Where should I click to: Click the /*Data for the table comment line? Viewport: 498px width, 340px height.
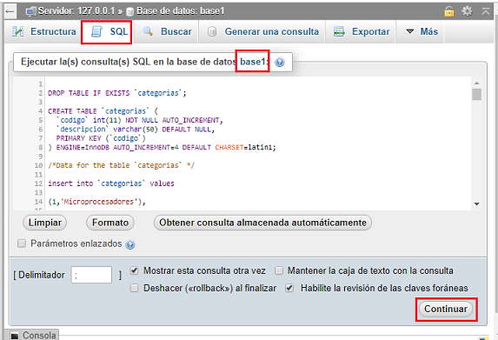[x=121, y=165]
